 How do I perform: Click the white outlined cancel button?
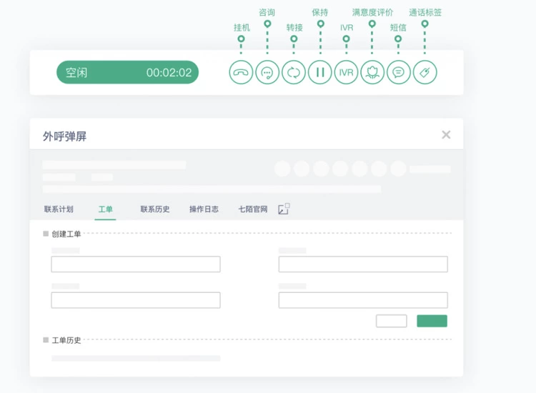coord(391,321)
